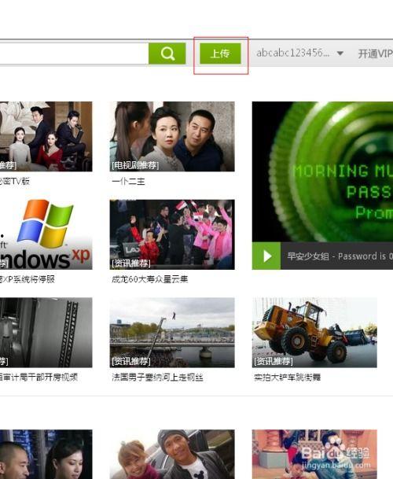Click the 审计局干部开房视频 title link
Image resolution: width=393 pixels, height=479 pixels.
39,378
